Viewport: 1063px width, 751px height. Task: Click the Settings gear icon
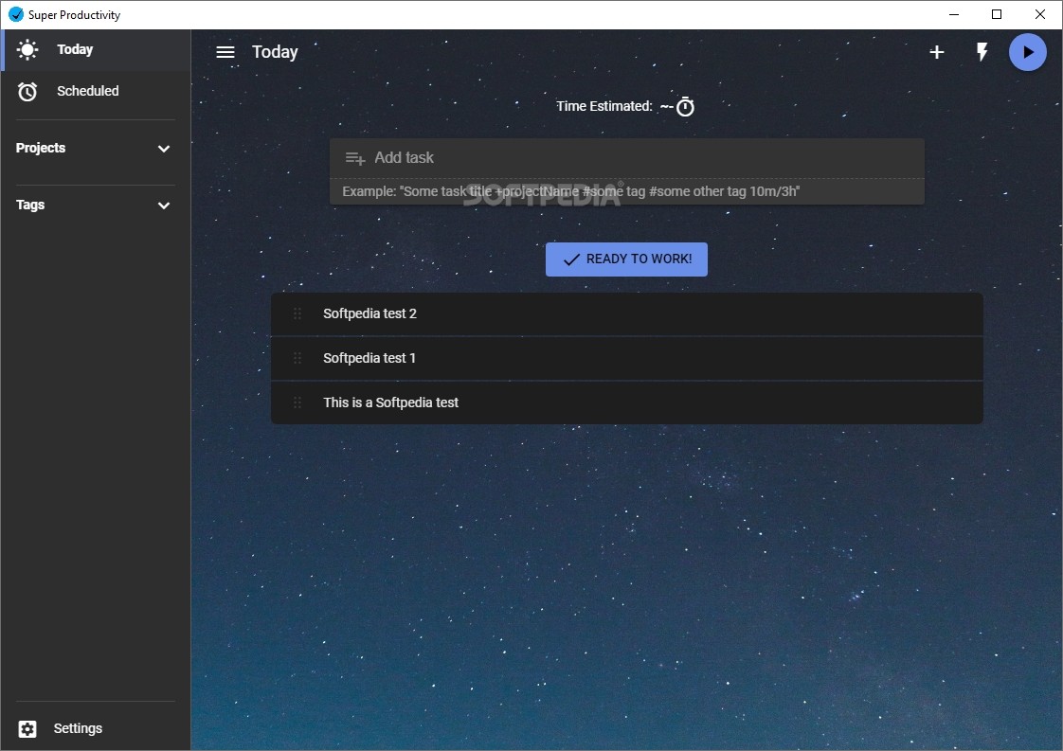pyautogui.click(x=27, y=728)
